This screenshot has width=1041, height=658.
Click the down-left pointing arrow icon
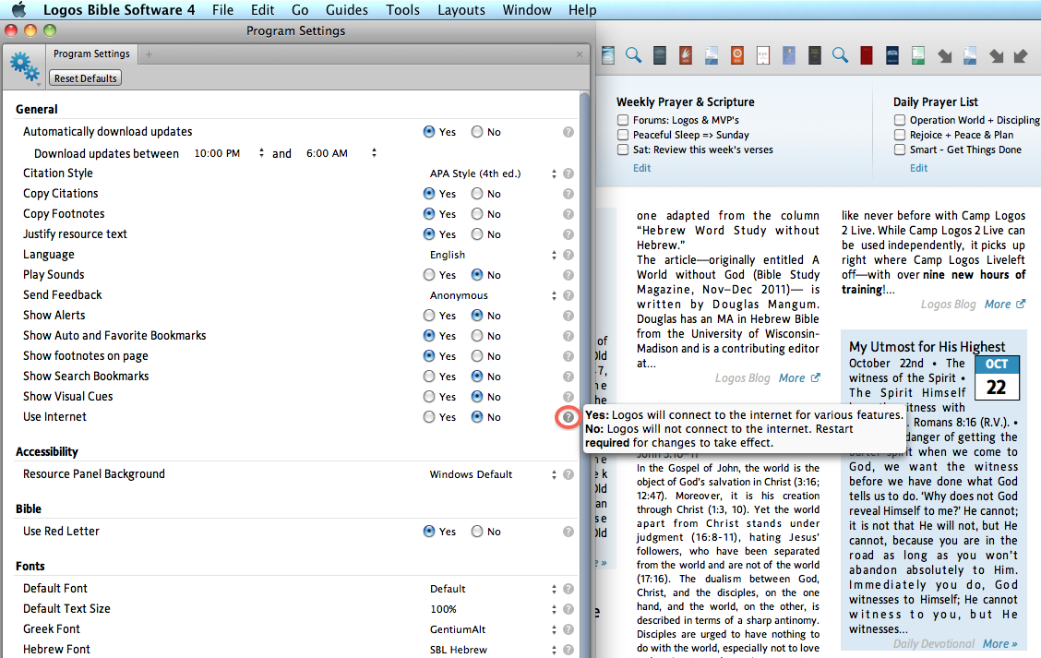pos(1021,55)
